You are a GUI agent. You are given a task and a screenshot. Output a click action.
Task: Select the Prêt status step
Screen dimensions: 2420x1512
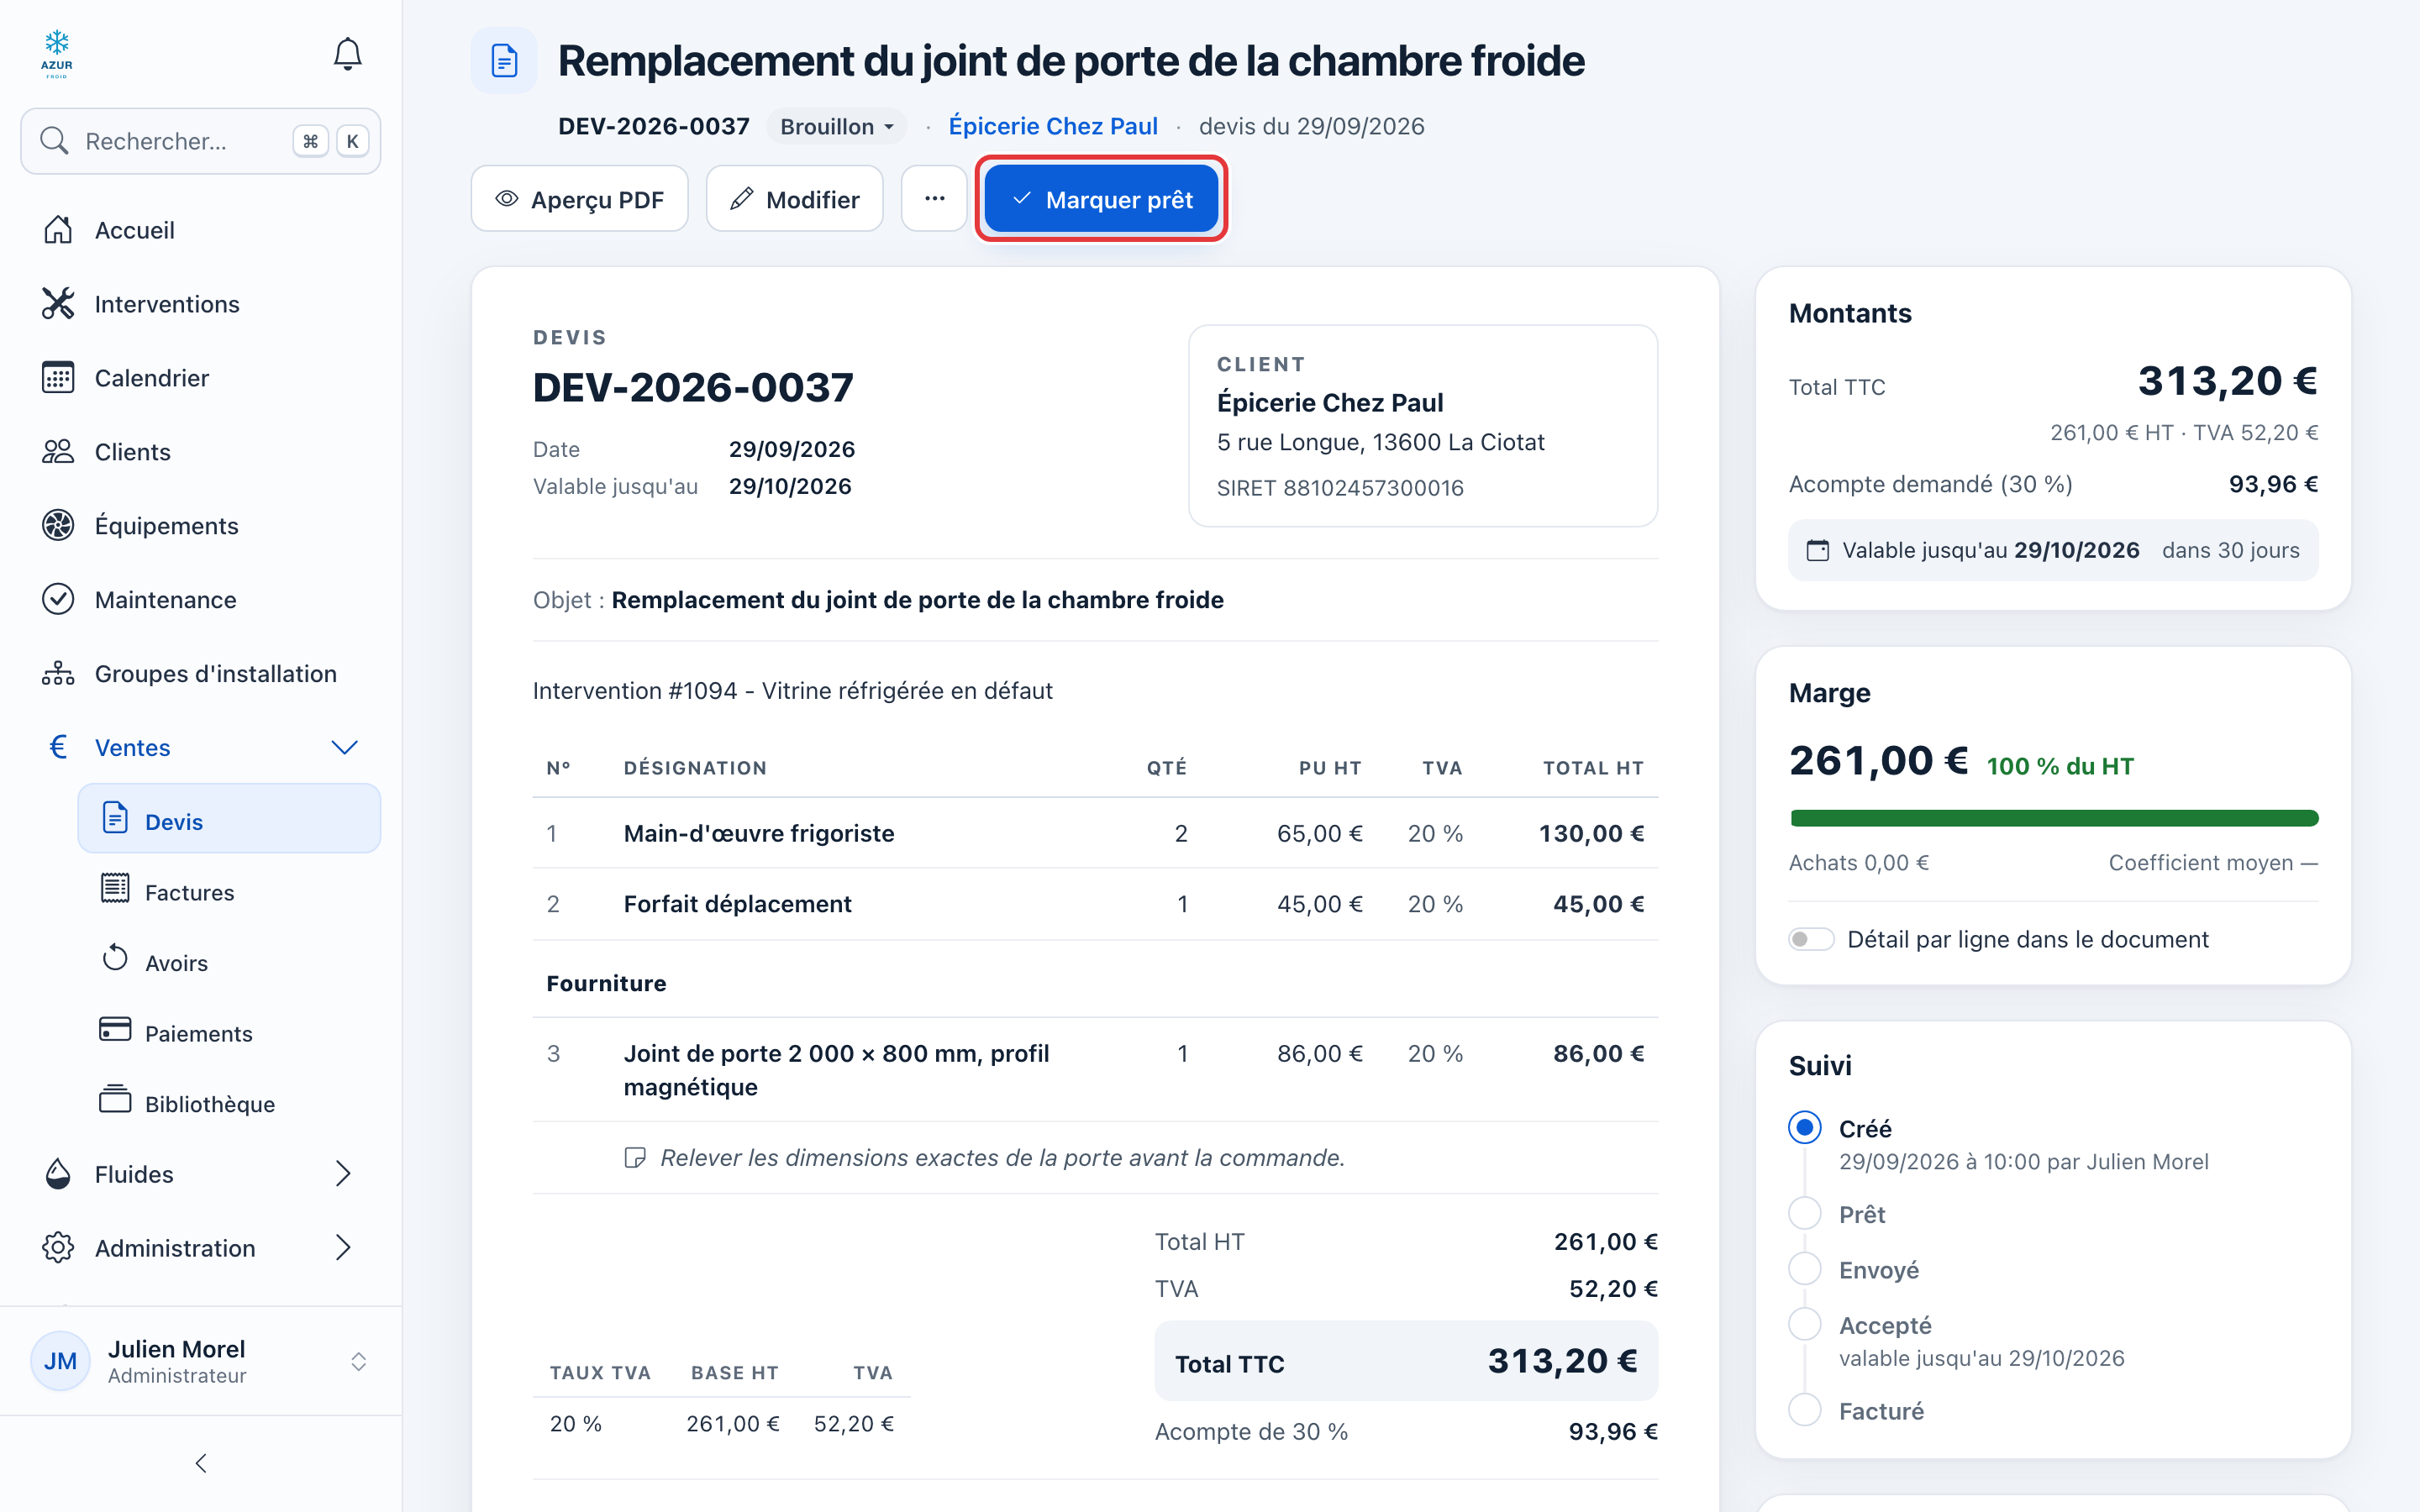pos(1805,1214)
